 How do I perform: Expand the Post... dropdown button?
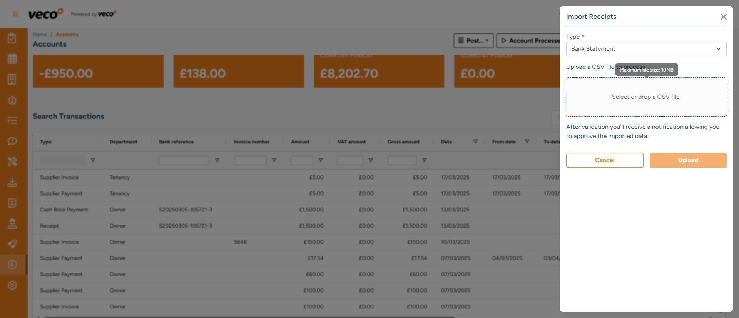[x=473, y=41]
